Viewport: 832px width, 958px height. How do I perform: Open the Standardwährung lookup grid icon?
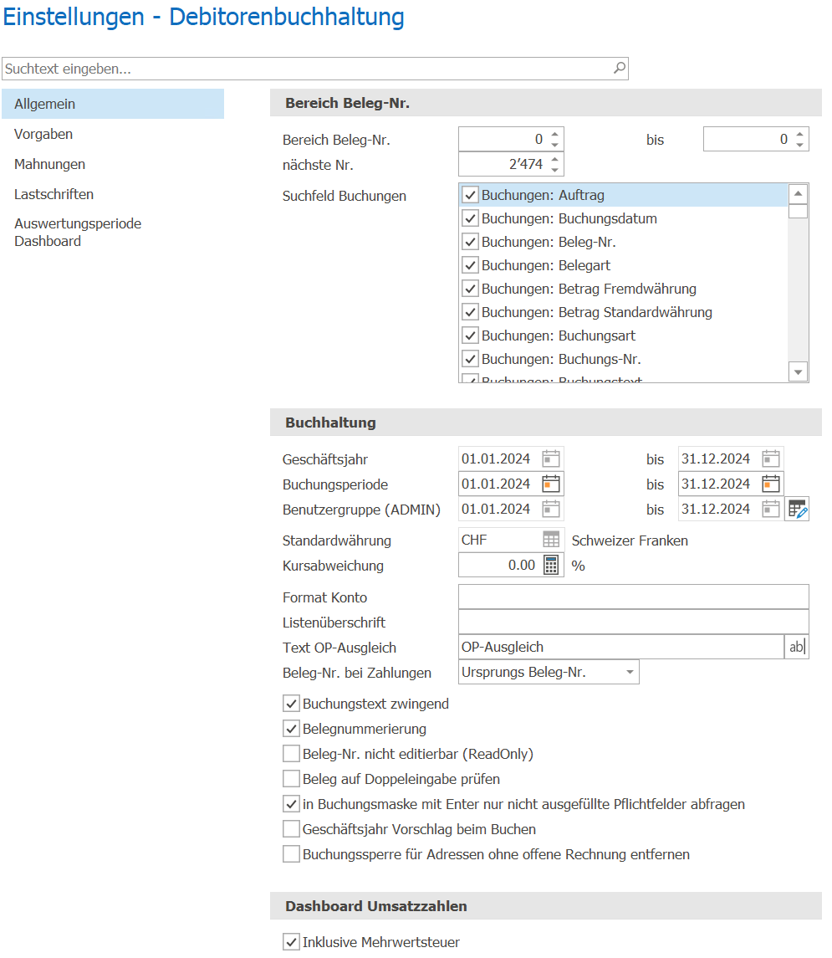(x=550, y=540)
